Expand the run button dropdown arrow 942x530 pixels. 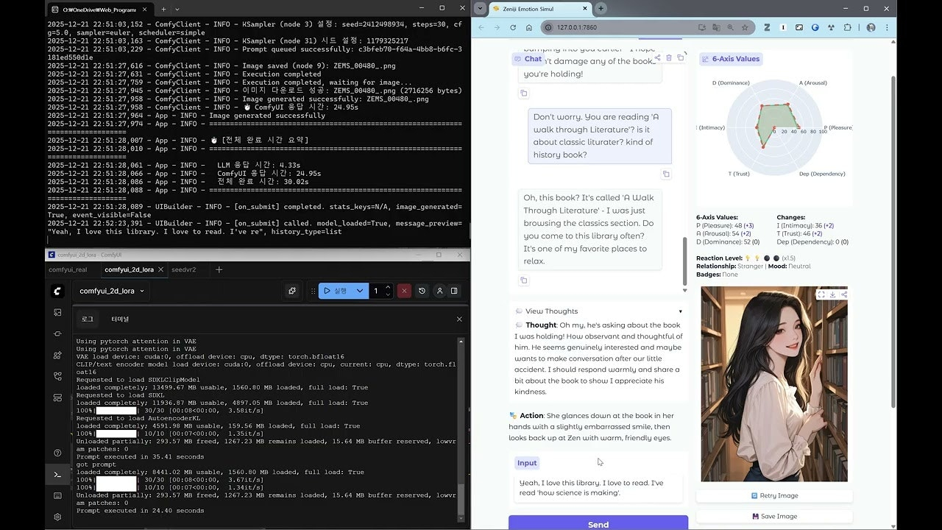click(359, 291)
